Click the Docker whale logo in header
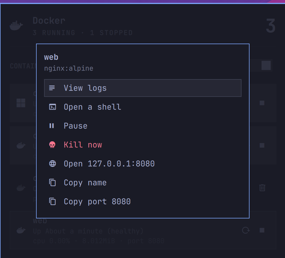The width and height of the screenshot is (285, 258). tap(16, 26)
